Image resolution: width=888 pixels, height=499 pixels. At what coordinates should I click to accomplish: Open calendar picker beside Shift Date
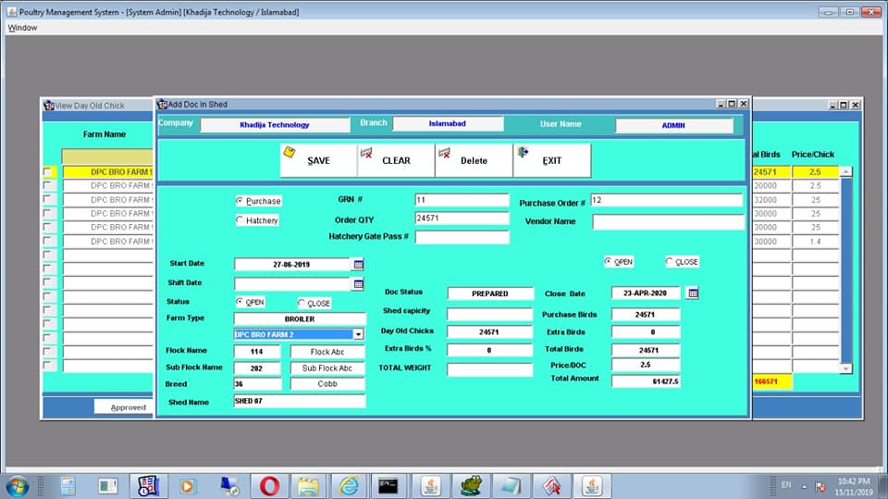[358, 284]
